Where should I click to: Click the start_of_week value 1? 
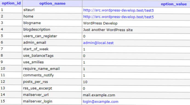(84, 49)
